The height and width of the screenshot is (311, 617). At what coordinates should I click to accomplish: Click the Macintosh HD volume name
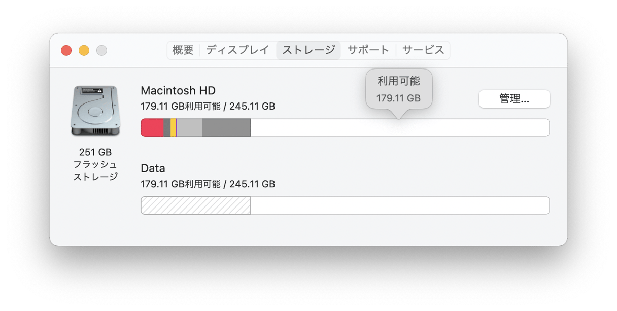pyautogui.click(x=178, y=91)
